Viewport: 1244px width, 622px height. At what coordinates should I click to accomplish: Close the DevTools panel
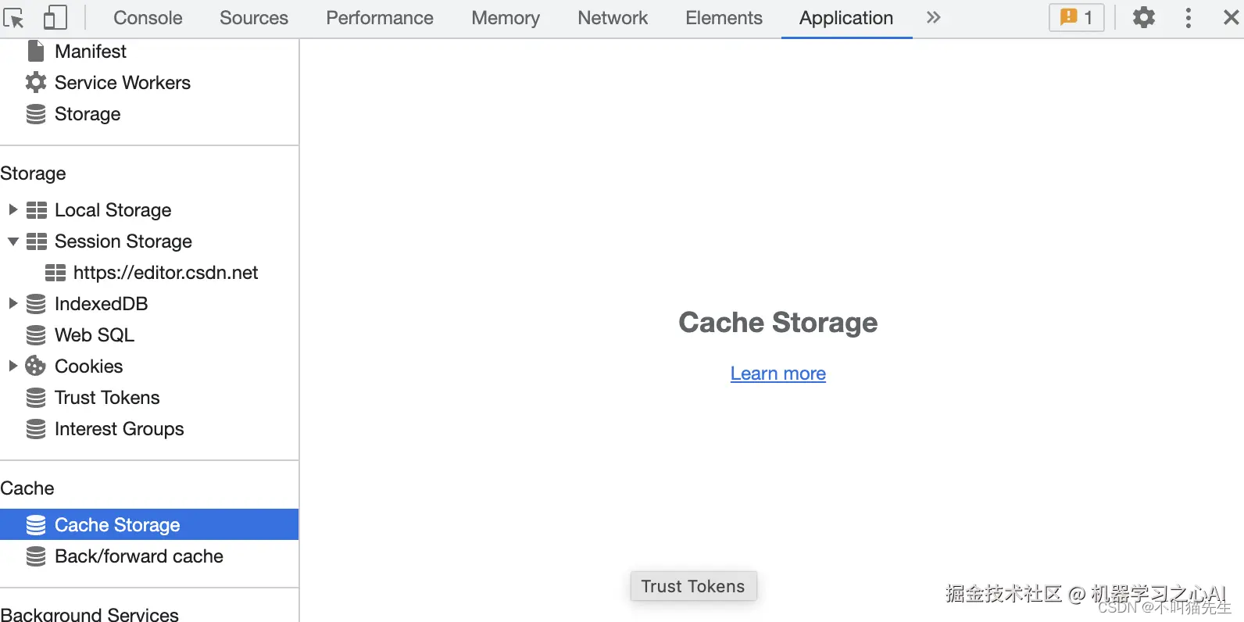(1231, 17)
